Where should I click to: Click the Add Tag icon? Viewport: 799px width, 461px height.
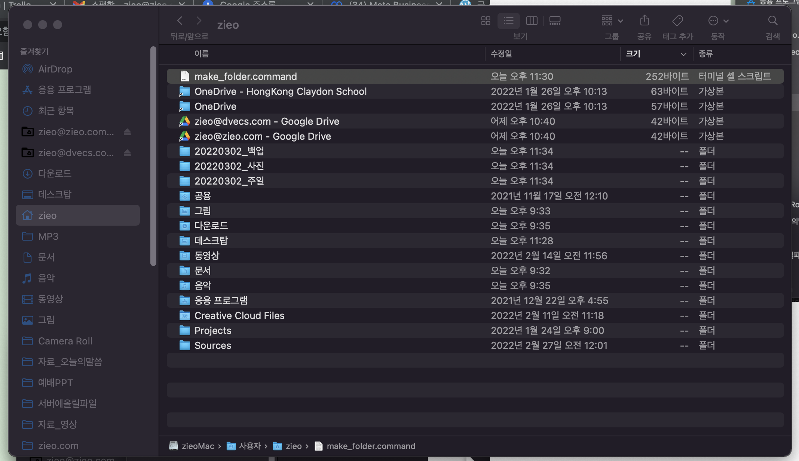(x=677, y=21)
